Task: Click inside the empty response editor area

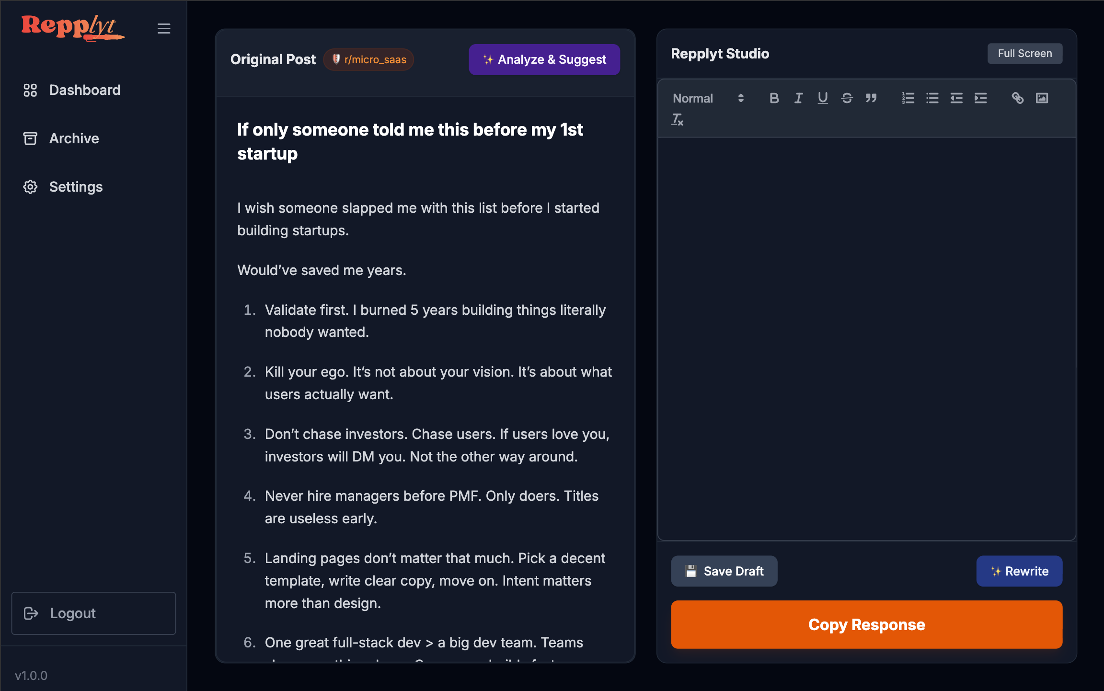Action: [x=866, y=335]
